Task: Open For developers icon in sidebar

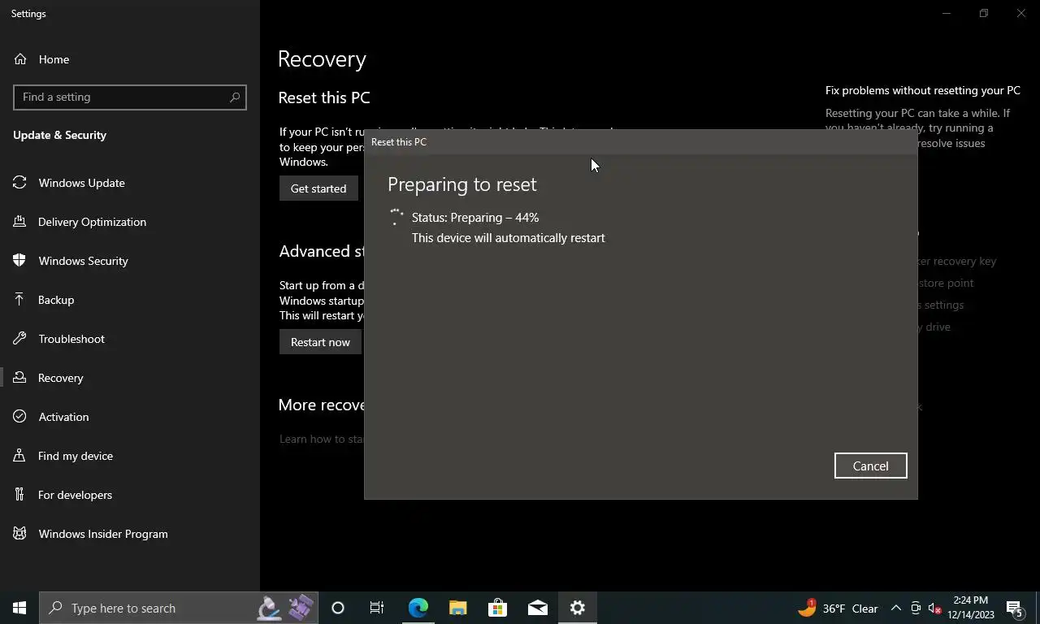Action: [20, 495]
